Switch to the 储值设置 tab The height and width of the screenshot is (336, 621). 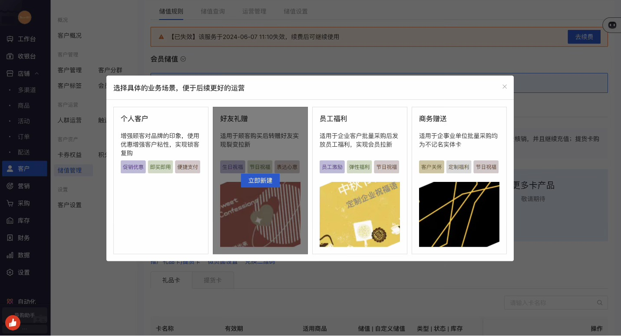click(x=296, y=11)
